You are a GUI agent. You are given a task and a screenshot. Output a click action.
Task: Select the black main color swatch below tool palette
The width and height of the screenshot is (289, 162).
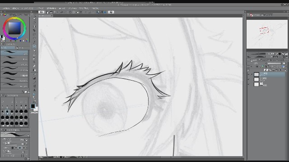(33, 106)
